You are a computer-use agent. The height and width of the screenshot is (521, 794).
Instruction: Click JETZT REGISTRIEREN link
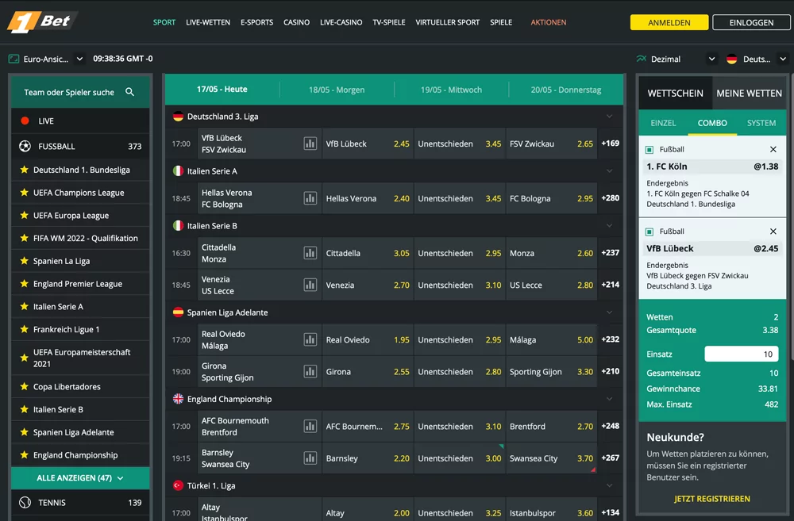pyautogui.click(x=712, y=499)
